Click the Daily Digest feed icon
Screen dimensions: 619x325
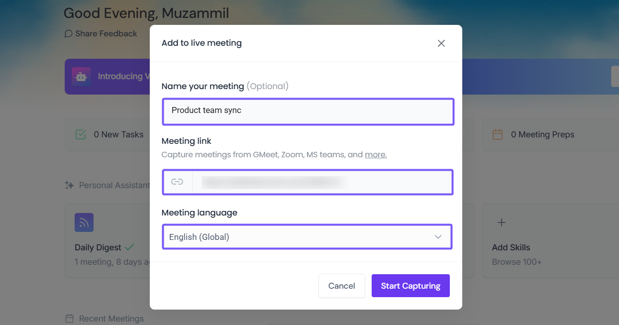coord(84,222)
